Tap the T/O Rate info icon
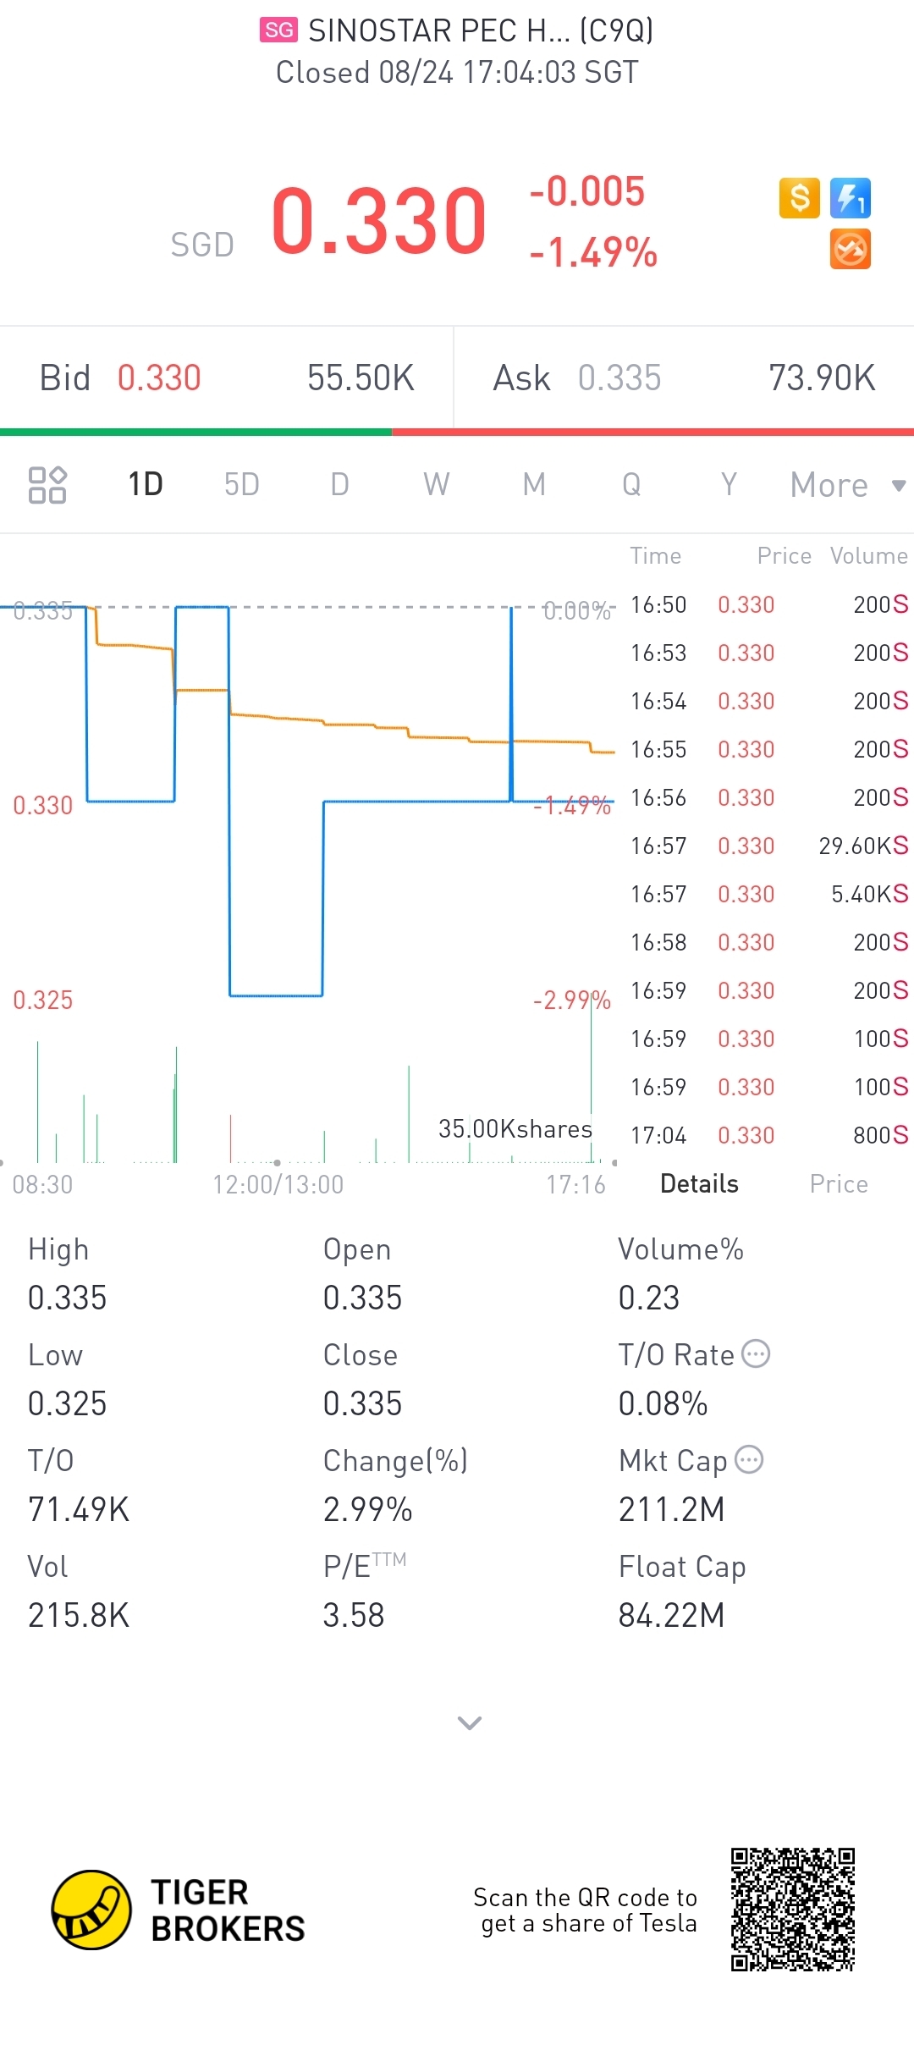The height and width of the screenshot is (2056, 914). coord(756,1354)
